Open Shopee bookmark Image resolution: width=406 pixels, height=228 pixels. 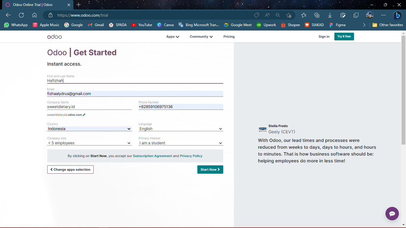coord(290,25)
